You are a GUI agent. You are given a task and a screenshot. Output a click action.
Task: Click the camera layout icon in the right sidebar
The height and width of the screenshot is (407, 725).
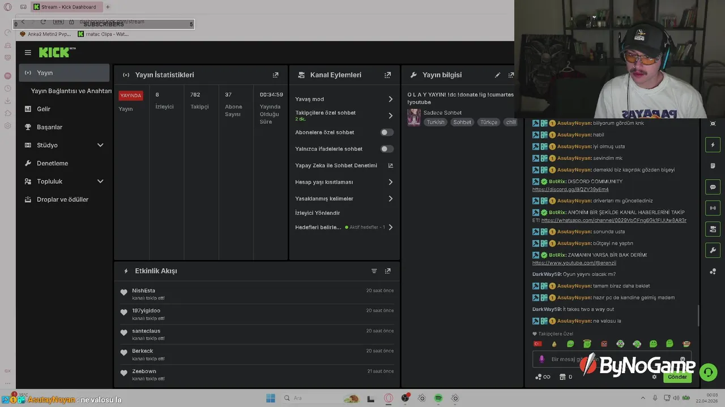click(713, 229)
